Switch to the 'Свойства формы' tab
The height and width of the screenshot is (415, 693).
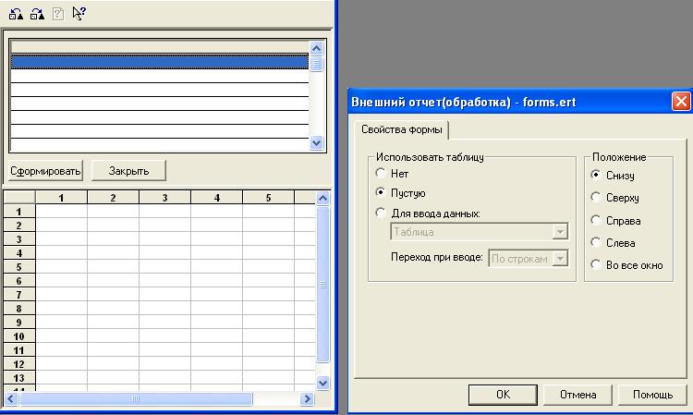point(401,130)
